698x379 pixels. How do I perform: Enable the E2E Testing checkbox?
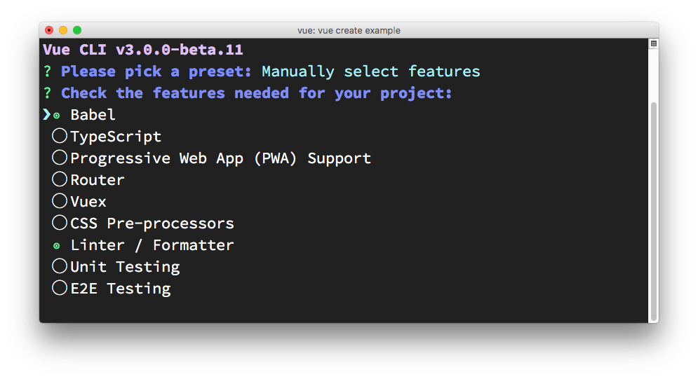coord(60,288)
